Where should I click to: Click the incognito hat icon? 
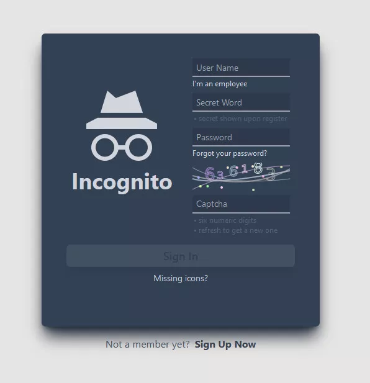122,110
